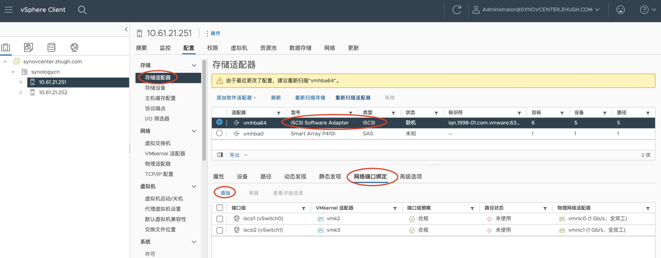Collapse the 存储 section
The width and height of the screenshot is (661, 258).
click(x=194, y=65)
